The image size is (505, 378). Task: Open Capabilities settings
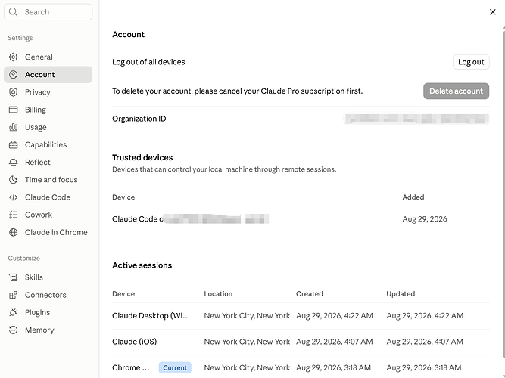tap(48, 144)
